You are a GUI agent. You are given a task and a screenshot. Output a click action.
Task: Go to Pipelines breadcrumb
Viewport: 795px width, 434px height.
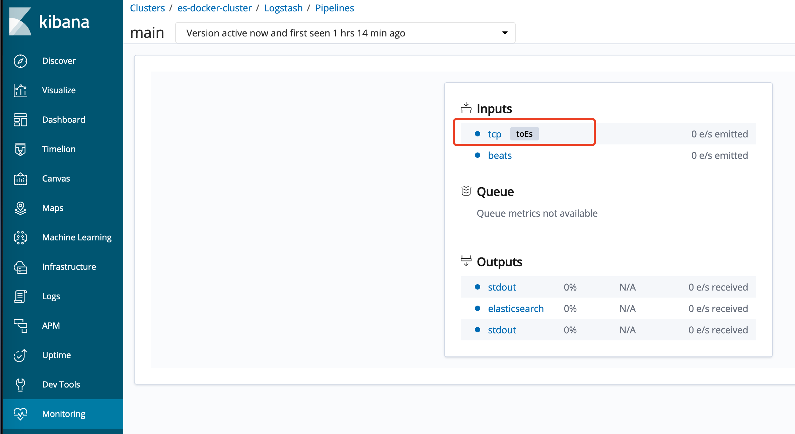click(335, 8)
